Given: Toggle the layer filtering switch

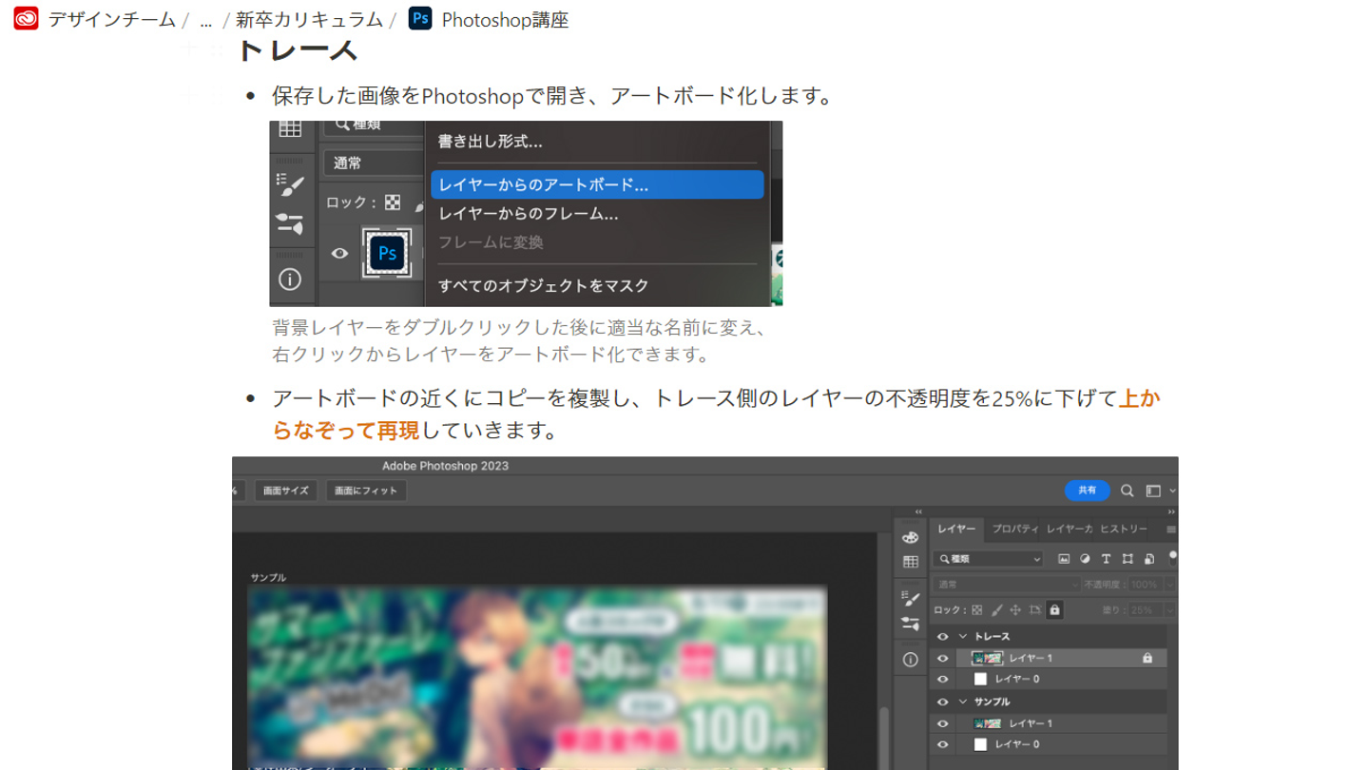Looking at the screenshot, I should [x=1172, y=558].
